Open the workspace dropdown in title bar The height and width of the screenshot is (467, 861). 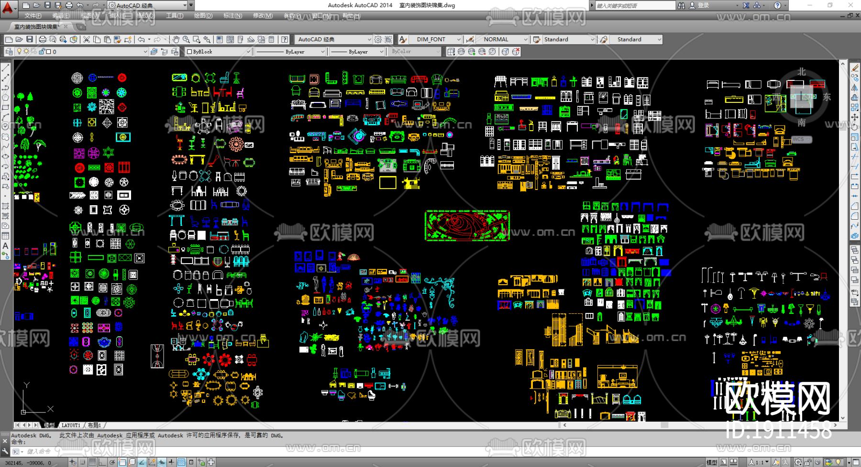pyautogui.click(x=148, y=5)
